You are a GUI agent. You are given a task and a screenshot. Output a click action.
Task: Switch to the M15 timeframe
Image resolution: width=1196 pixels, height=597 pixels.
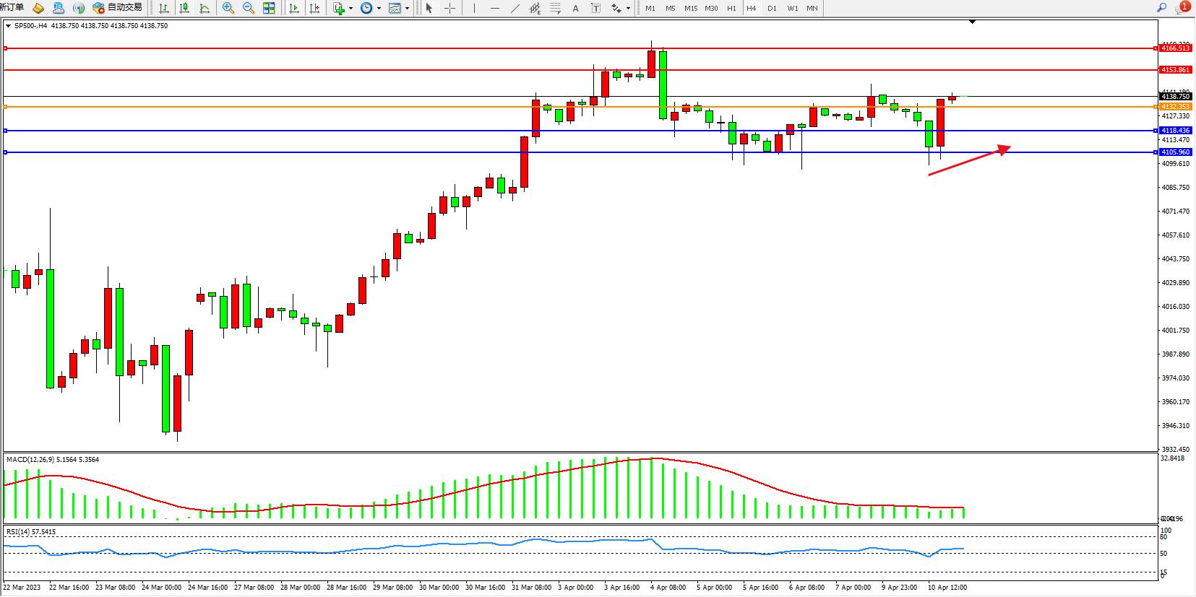pos(691,8)
